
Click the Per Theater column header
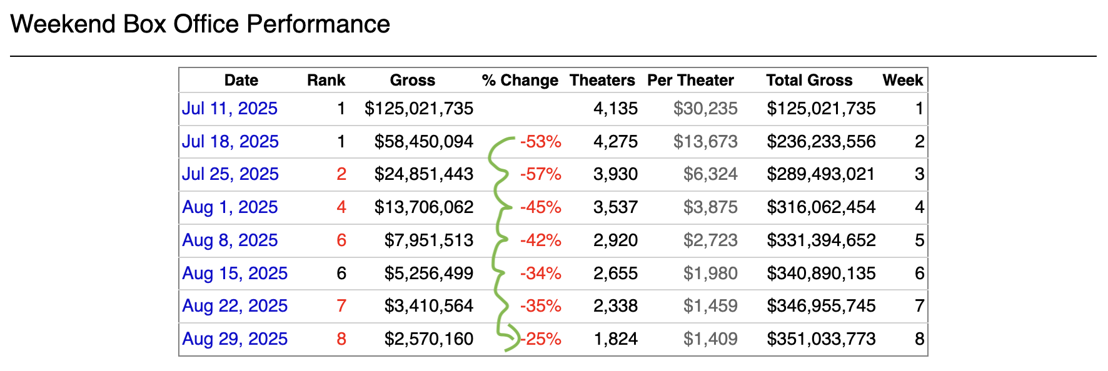(690, 81)
